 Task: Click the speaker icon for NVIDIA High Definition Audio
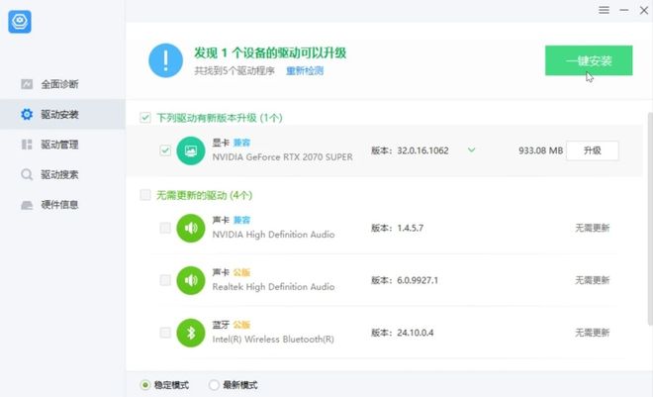click(x=191, y=228)
